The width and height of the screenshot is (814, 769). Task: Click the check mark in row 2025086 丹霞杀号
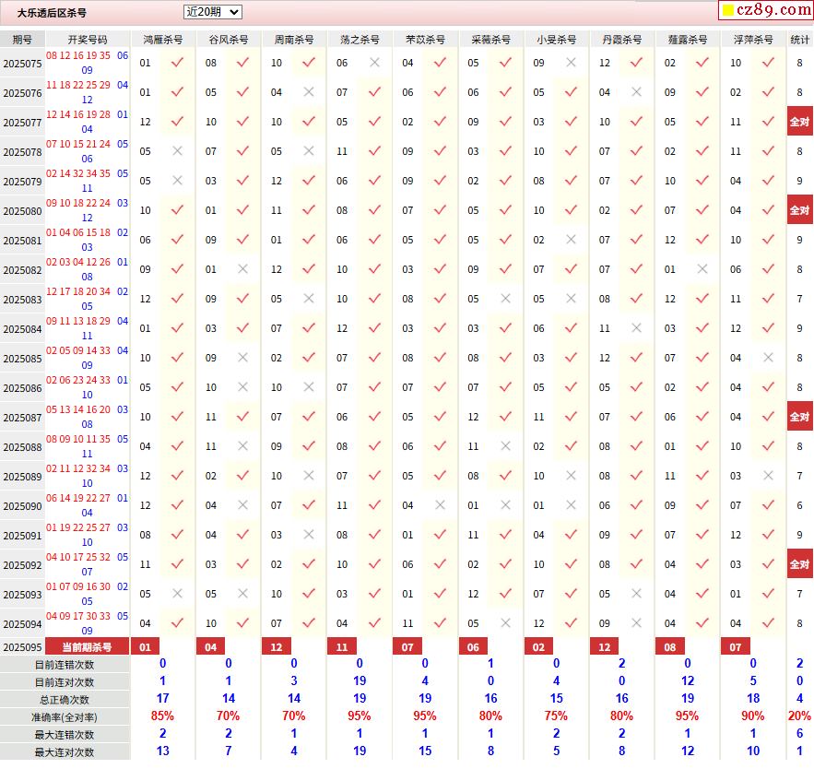[636, 387]
